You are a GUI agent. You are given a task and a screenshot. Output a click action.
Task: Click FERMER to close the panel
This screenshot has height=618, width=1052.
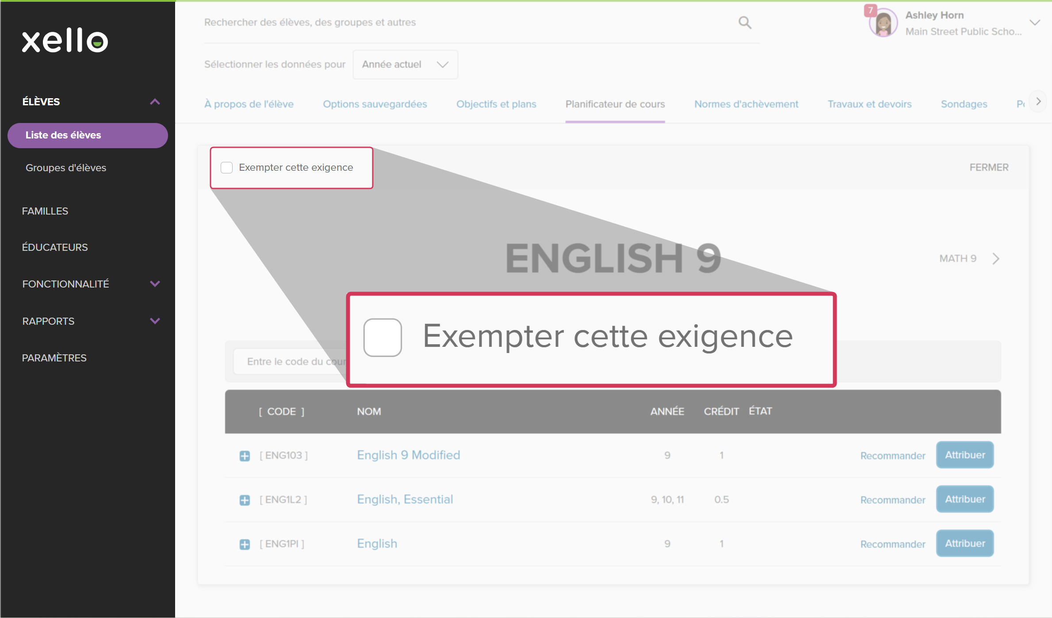989,168
